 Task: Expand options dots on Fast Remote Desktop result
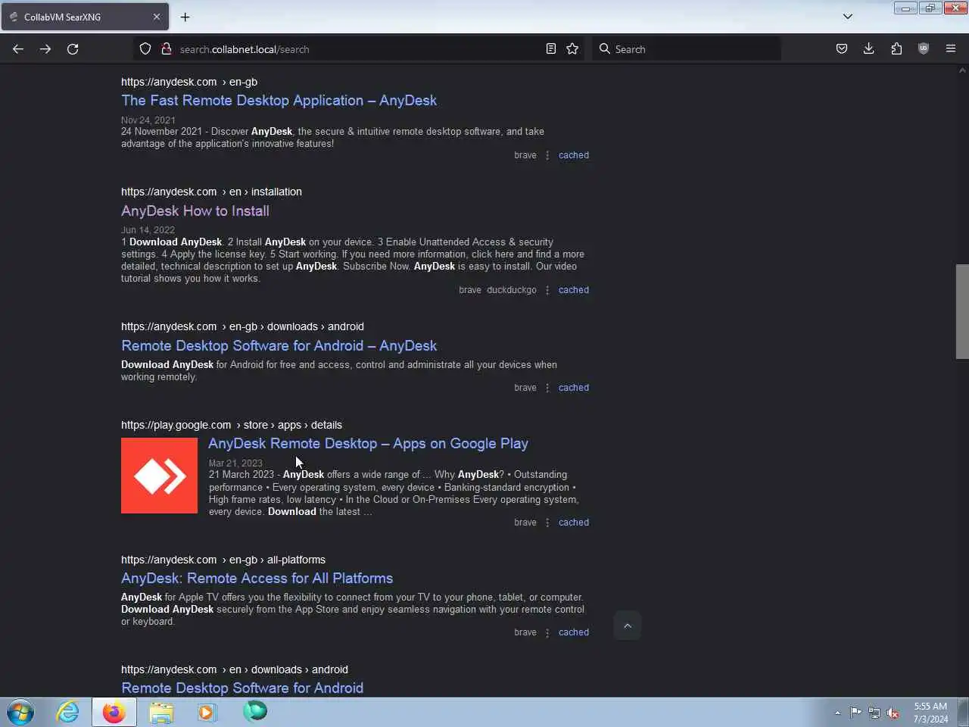click(x=547, y=155)
